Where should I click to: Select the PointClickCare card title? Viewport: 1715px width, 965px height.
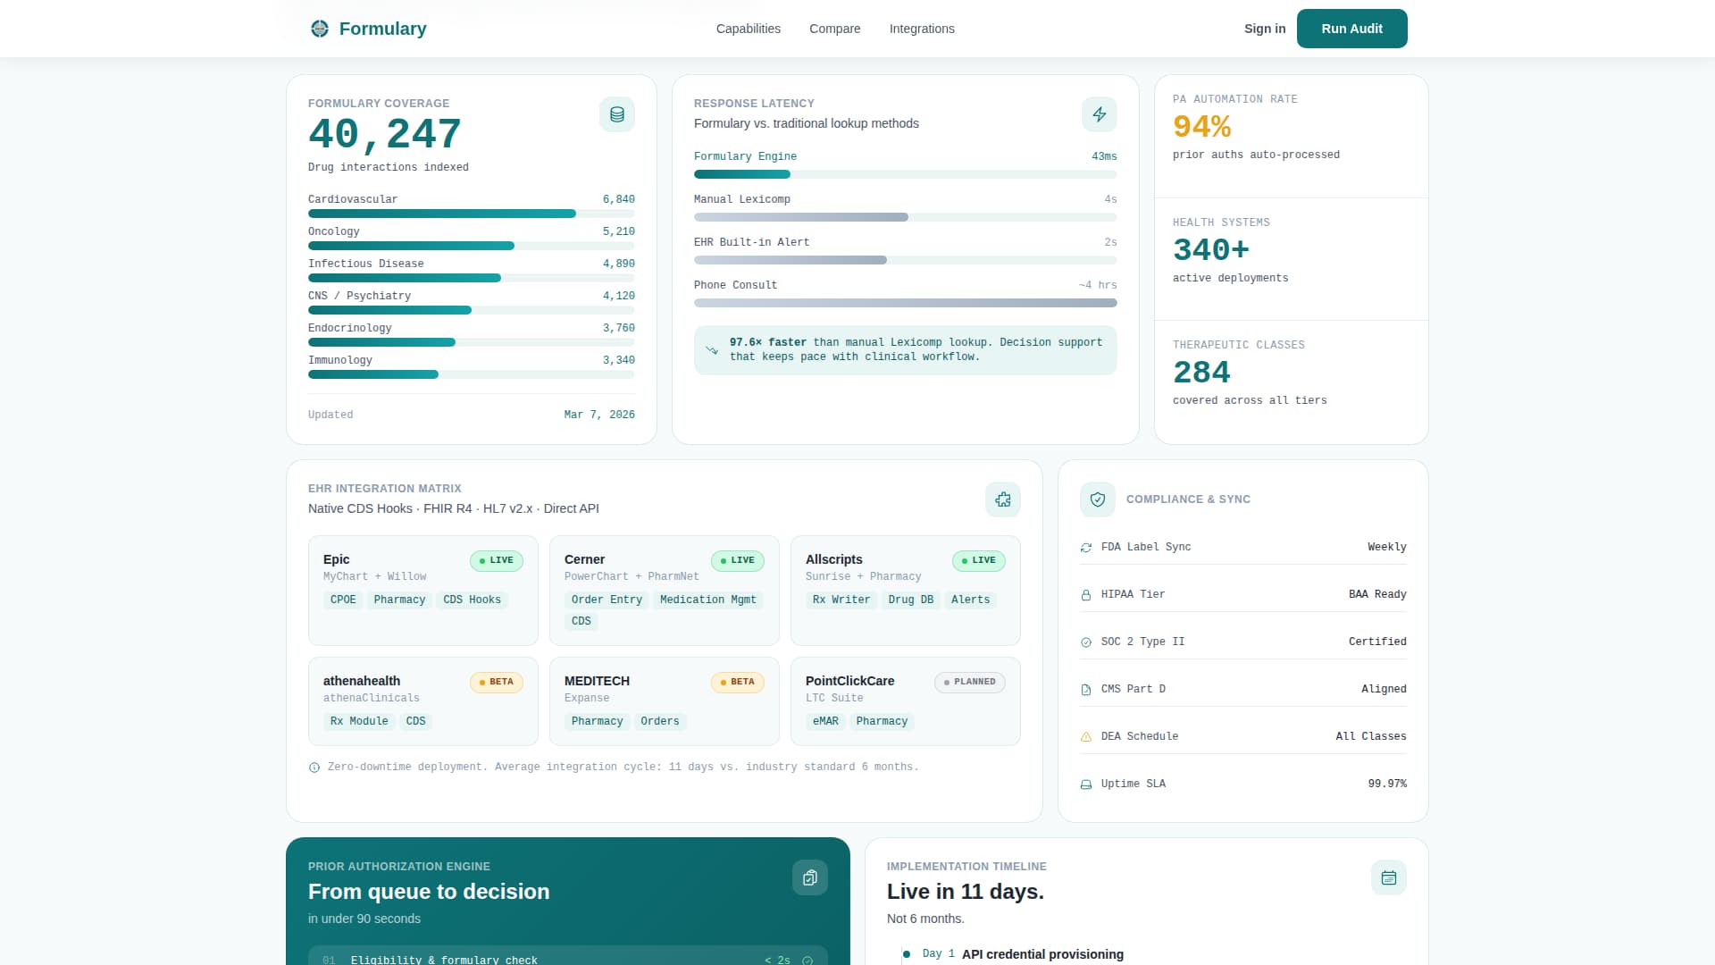tap(849, 681)
